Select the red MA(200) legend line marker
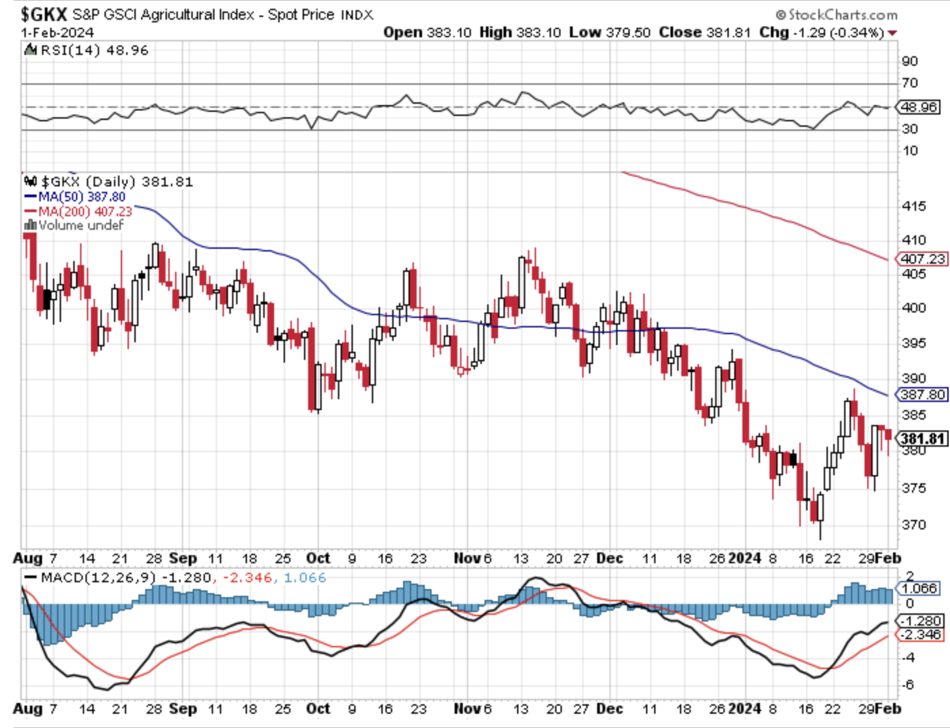Viewport: 950px width, 728px height. coord(30,211)
